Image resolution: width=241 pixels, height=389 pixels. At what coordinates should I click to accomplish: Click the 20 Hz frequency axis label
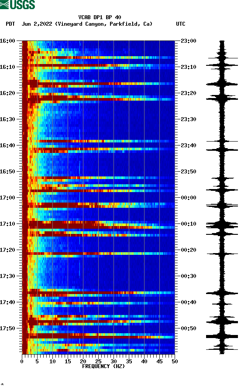(x=83, y=362)
